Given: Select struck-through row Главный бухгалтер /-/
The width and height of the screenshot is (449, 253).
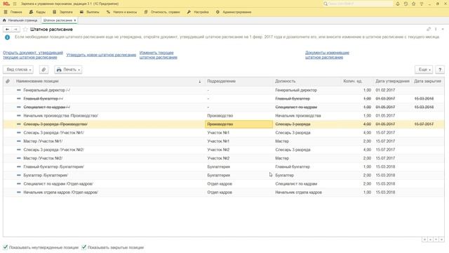Looking at the screenshot, I should point(224,98).
